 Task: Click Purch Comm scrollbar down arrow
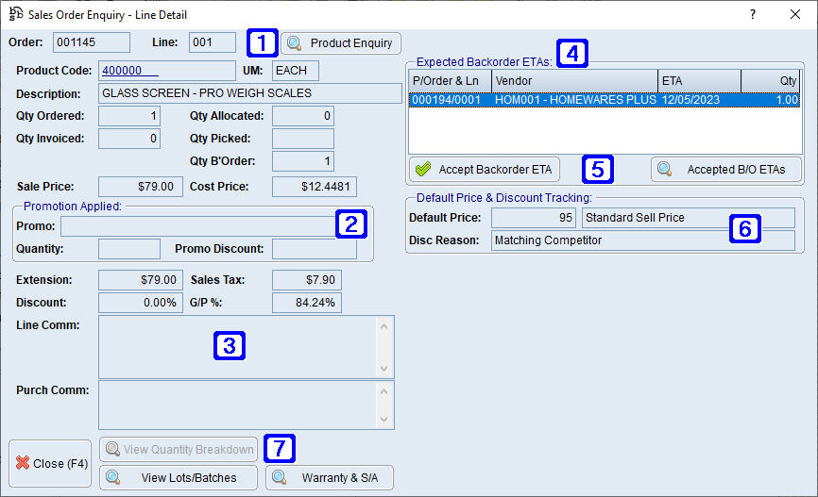(383, 420)
